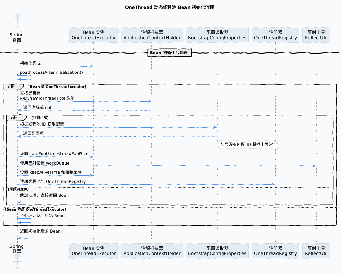The width and height of the screenshot is (341, 274).
Task: Click 不处理，返回原始 Bean message
Action: (42, 215)
